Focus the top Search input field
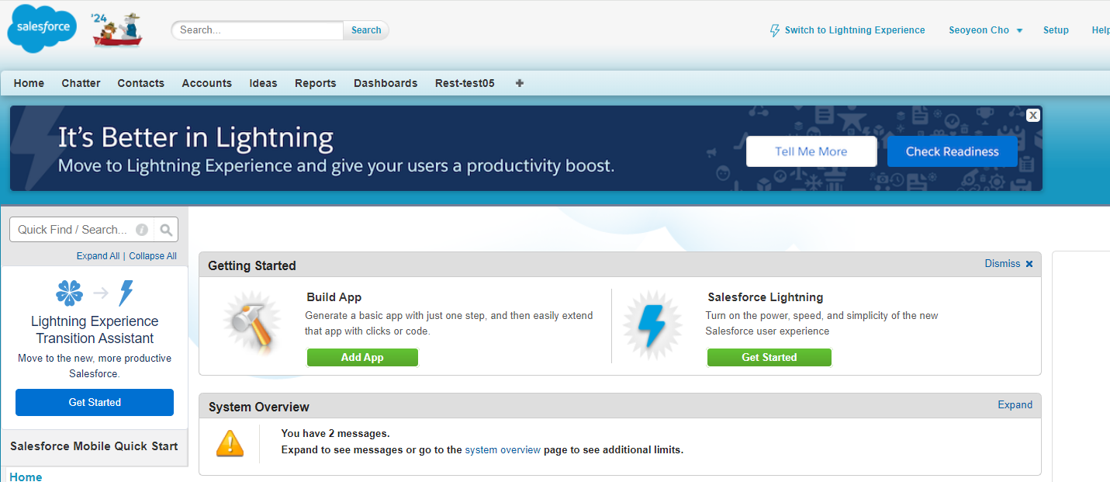The height and width of the screenshot is (482, 1110). click(258, 30)
